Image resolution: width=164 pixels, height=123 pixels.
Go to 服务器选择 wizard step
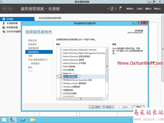click(x=34, y=48)
